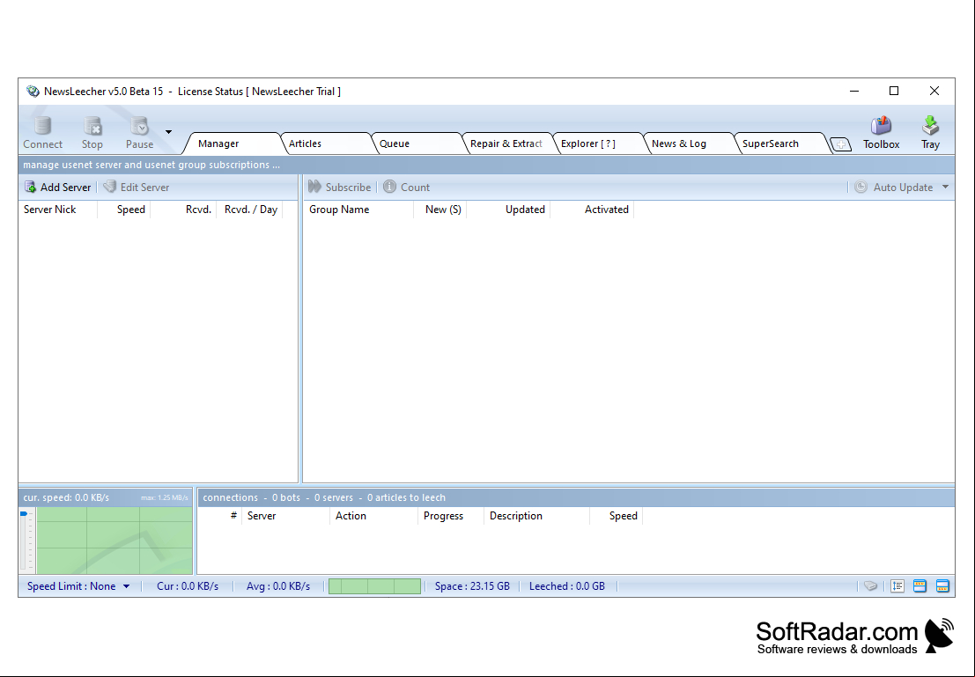Viewport: 975px width, 677px height.
Task: Click the Add Server button
Action: [58, 188]
